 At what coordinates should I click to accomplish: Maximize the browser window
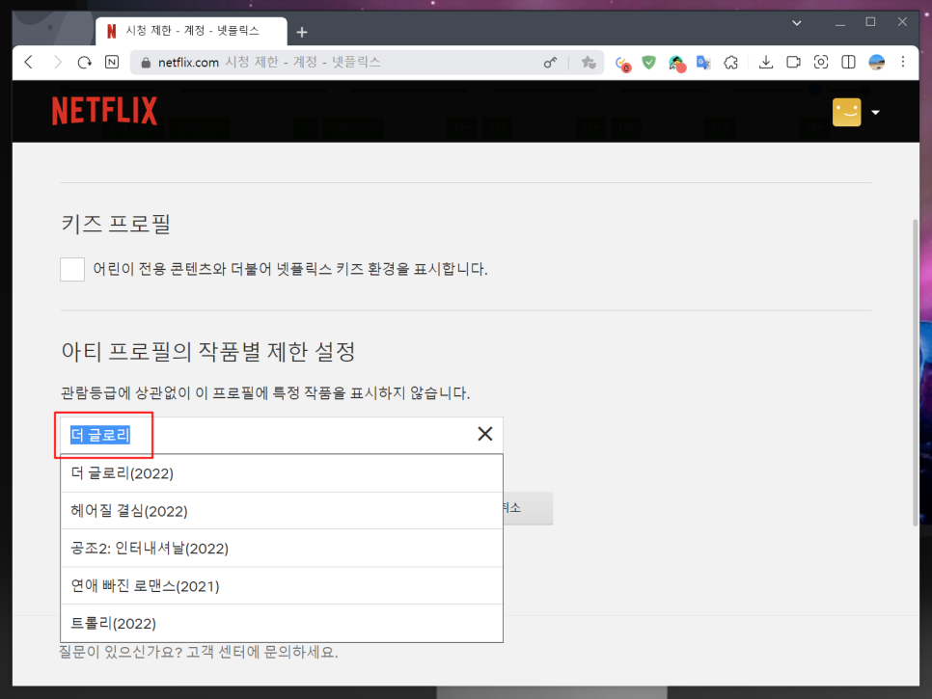click(x=871, y=22)
